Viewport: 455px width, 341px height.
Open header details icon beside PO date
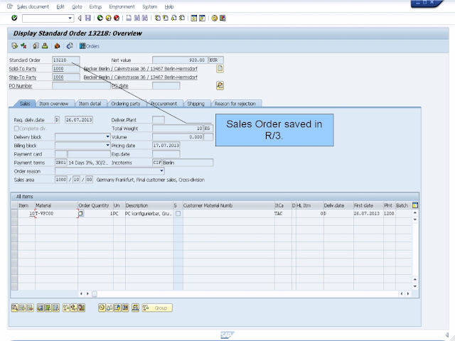pos(220,85)
